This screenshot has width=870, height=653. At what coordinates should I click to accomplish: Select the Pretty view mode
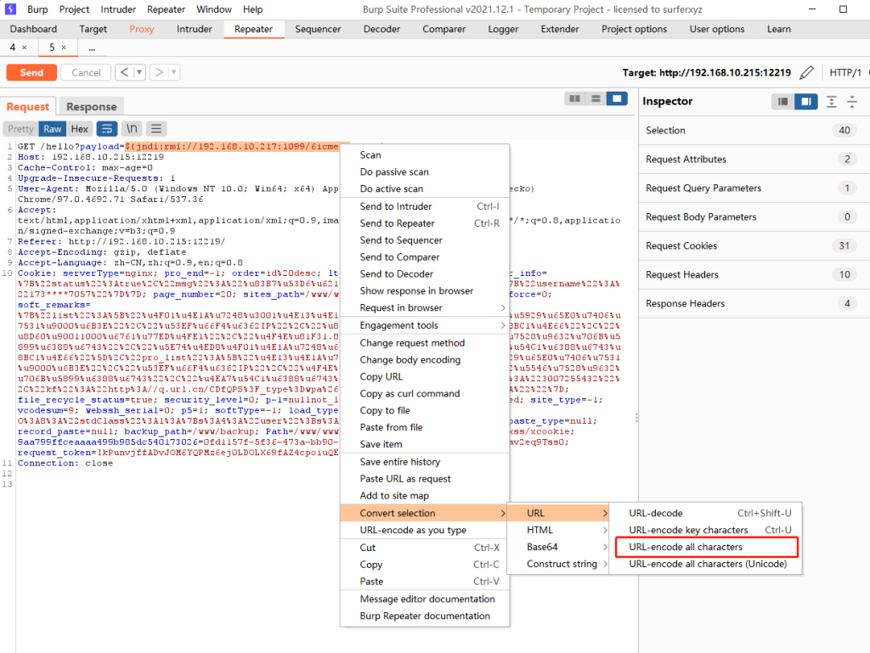pyautogui.click(x=21, y=129)
